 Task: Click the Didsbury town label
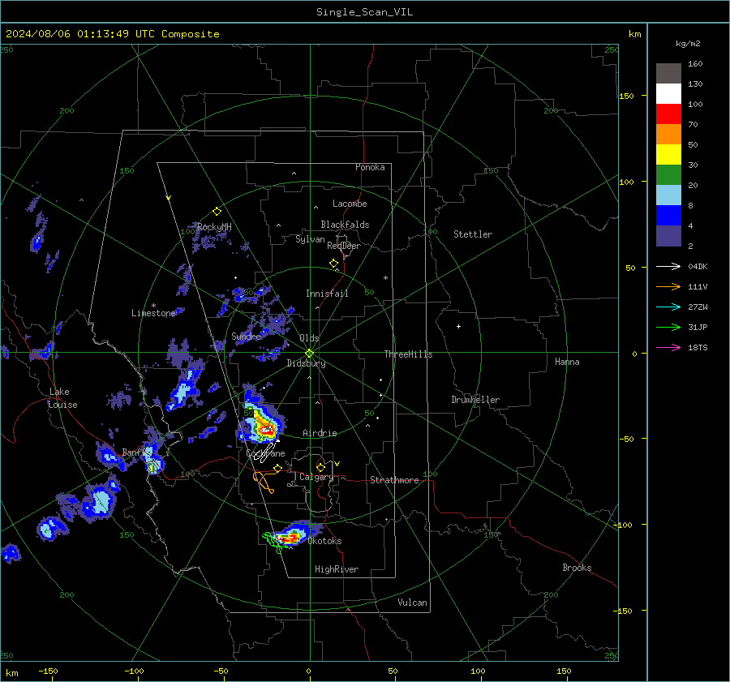coord(306,363)
